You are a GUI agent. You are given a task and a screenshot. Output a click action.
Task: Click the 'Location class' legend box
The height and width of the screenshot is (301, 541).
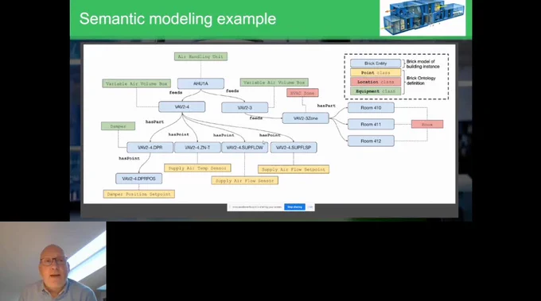click(x=376, y=82)
